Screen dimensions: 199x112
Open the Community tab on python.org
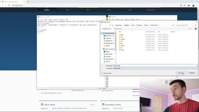150,10
